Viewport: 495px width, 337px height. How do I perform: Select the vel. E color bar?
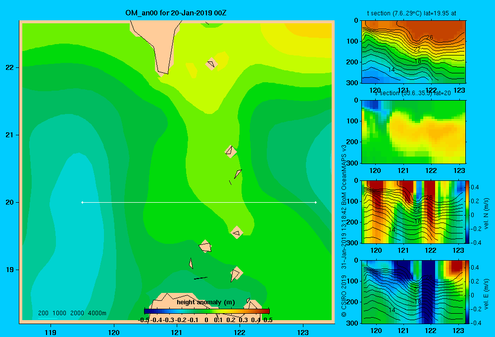[x=468, y=292]
